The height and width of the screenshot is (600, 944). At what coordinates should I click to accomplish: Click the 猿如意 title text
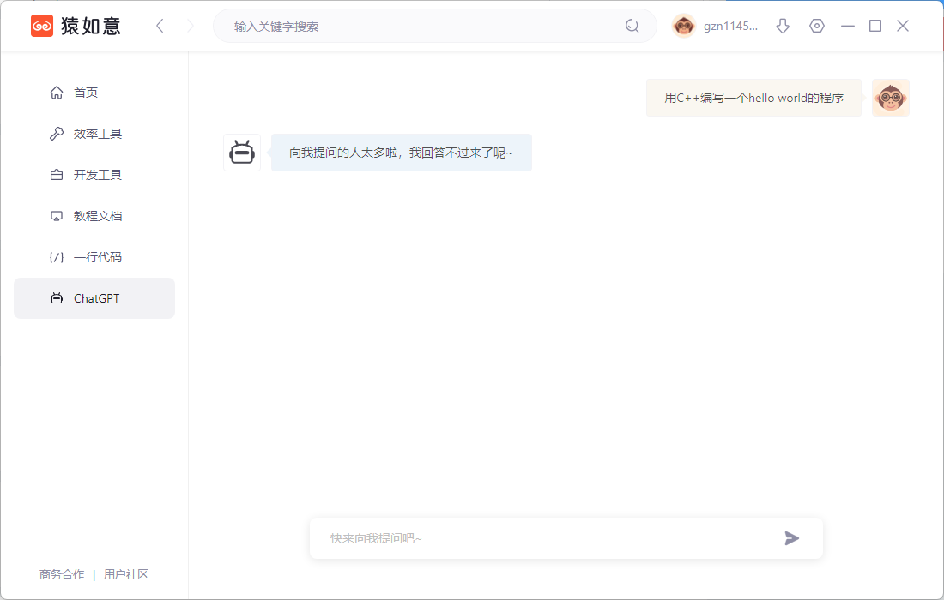tap(91, 26)
